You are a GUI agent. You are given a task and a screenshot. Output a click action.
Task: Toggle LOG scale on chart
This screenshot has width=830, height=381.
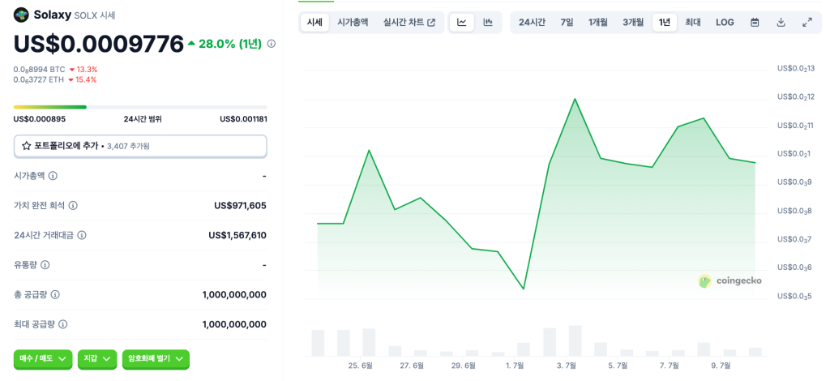tap(725, 22)
